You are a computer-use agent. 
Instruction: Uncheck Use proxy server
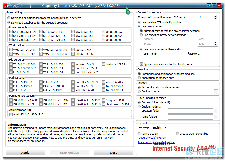point(139,26)
